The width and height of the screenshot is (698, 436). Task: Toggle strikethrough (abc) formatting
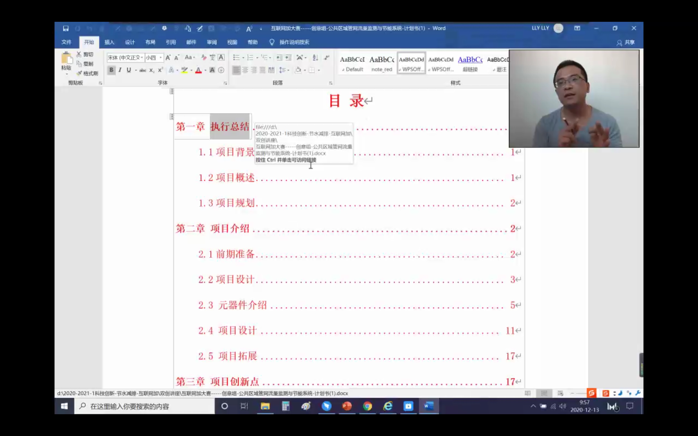[143, 70]
